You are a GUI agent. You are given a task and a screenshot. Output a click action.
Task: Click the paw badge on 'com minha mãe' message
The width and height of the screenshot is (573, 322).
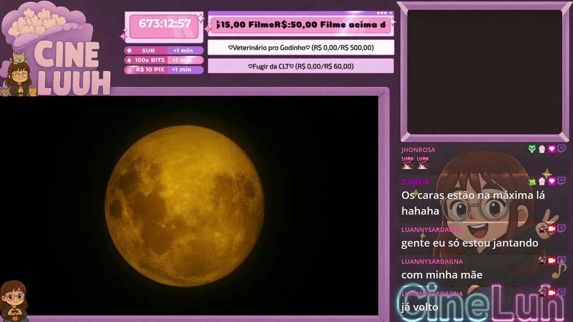tap(542, 260)
